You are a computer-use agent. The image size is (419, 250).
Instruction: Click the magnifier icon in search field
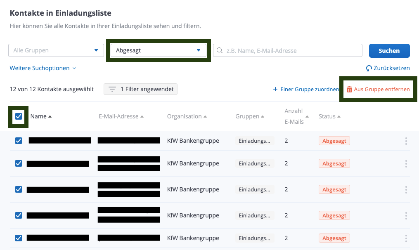[x=220, y=51]
